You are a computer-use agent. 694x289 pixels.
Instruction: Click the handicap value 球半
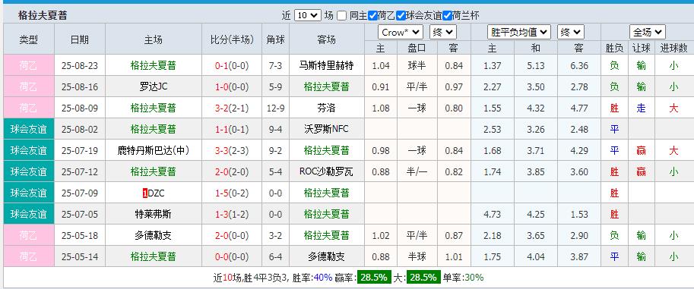point(417,66)
